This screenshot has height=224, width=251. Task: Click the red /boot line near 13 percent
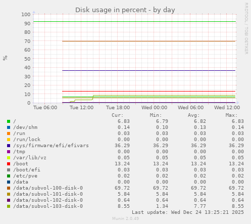(x=149, y=91)
